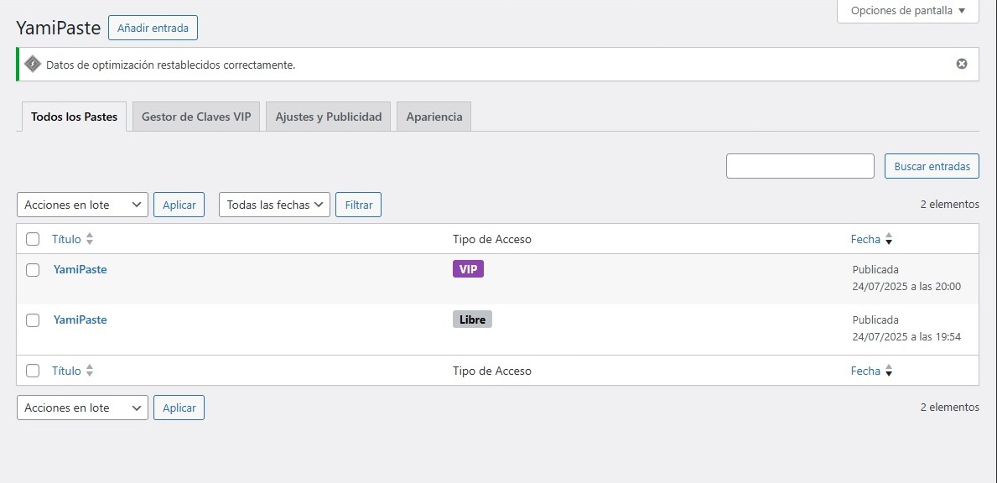Dismiss the optimization reset notice
The width and height of the screenshot is (997, 483).
pyautogui.click(x=962, y=64)
